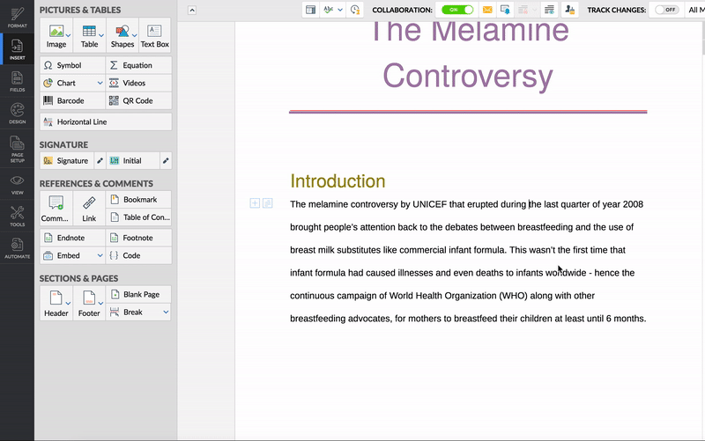Viewport: 705px width, 441px height.
Task: Expand the Break dropdown arrow
Action: coord(166,312)
